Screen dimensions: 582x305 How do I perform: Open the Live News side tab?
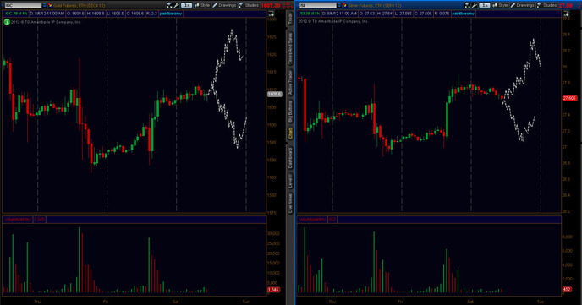290,204
